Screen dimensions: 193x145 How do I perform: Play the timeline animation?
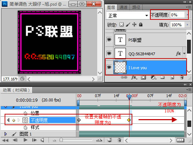tap(26, 140)
